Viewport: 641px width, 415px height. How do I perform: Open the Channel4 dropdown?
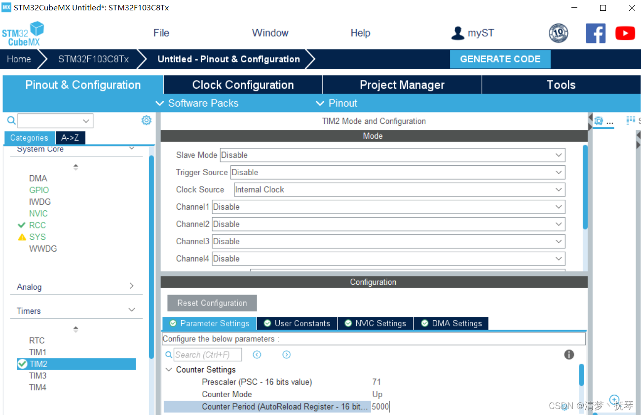click(x=388, y=259)
